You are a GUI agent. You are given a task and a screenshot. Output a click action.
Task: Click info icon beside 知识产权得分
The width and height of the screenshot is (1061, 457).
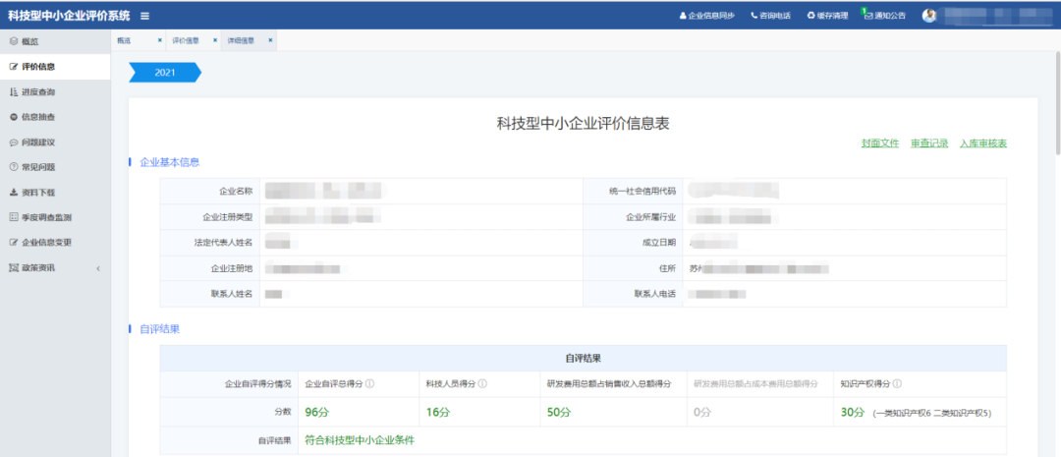click(897, 384)
